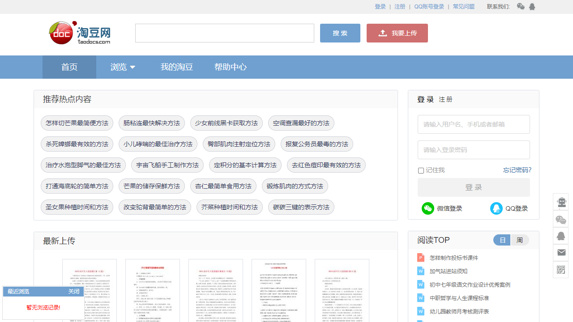Click the blue QQ login icon

point(496,208)
